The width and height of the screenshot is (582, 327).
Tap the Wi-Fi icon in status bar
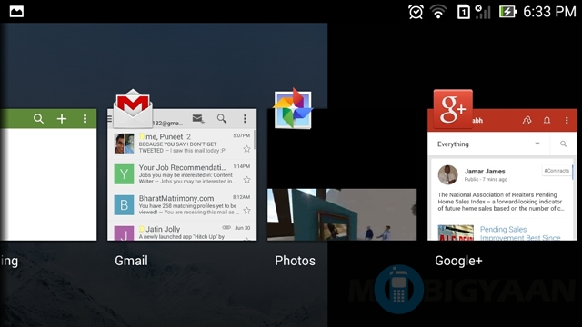(x=438, y=12)
